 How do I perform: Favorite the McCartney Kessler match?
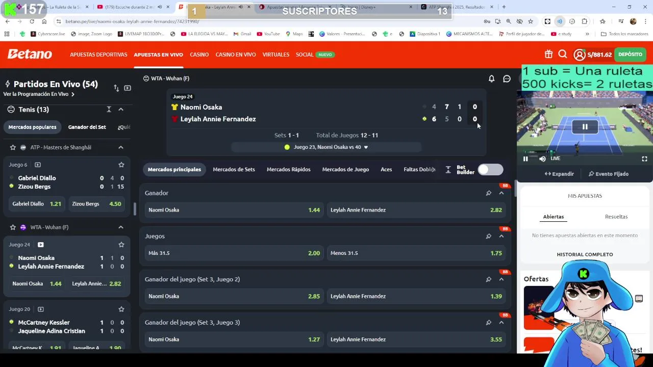point(121,309)
